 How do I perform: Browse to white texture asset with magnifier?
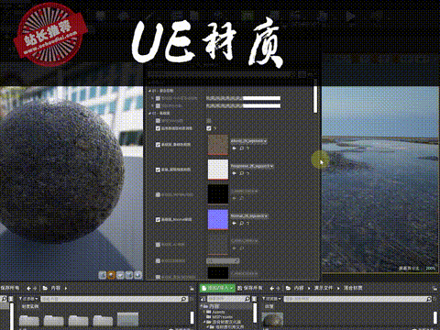pos(241,173)
